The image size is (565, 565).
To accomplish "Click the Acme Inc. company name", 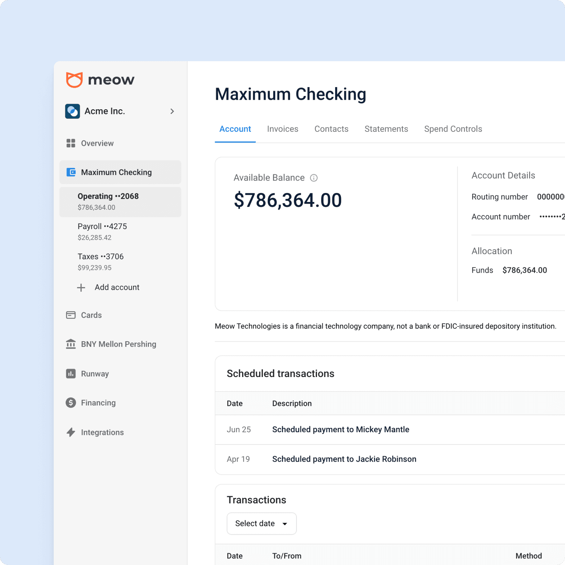I will click(105, 111).
